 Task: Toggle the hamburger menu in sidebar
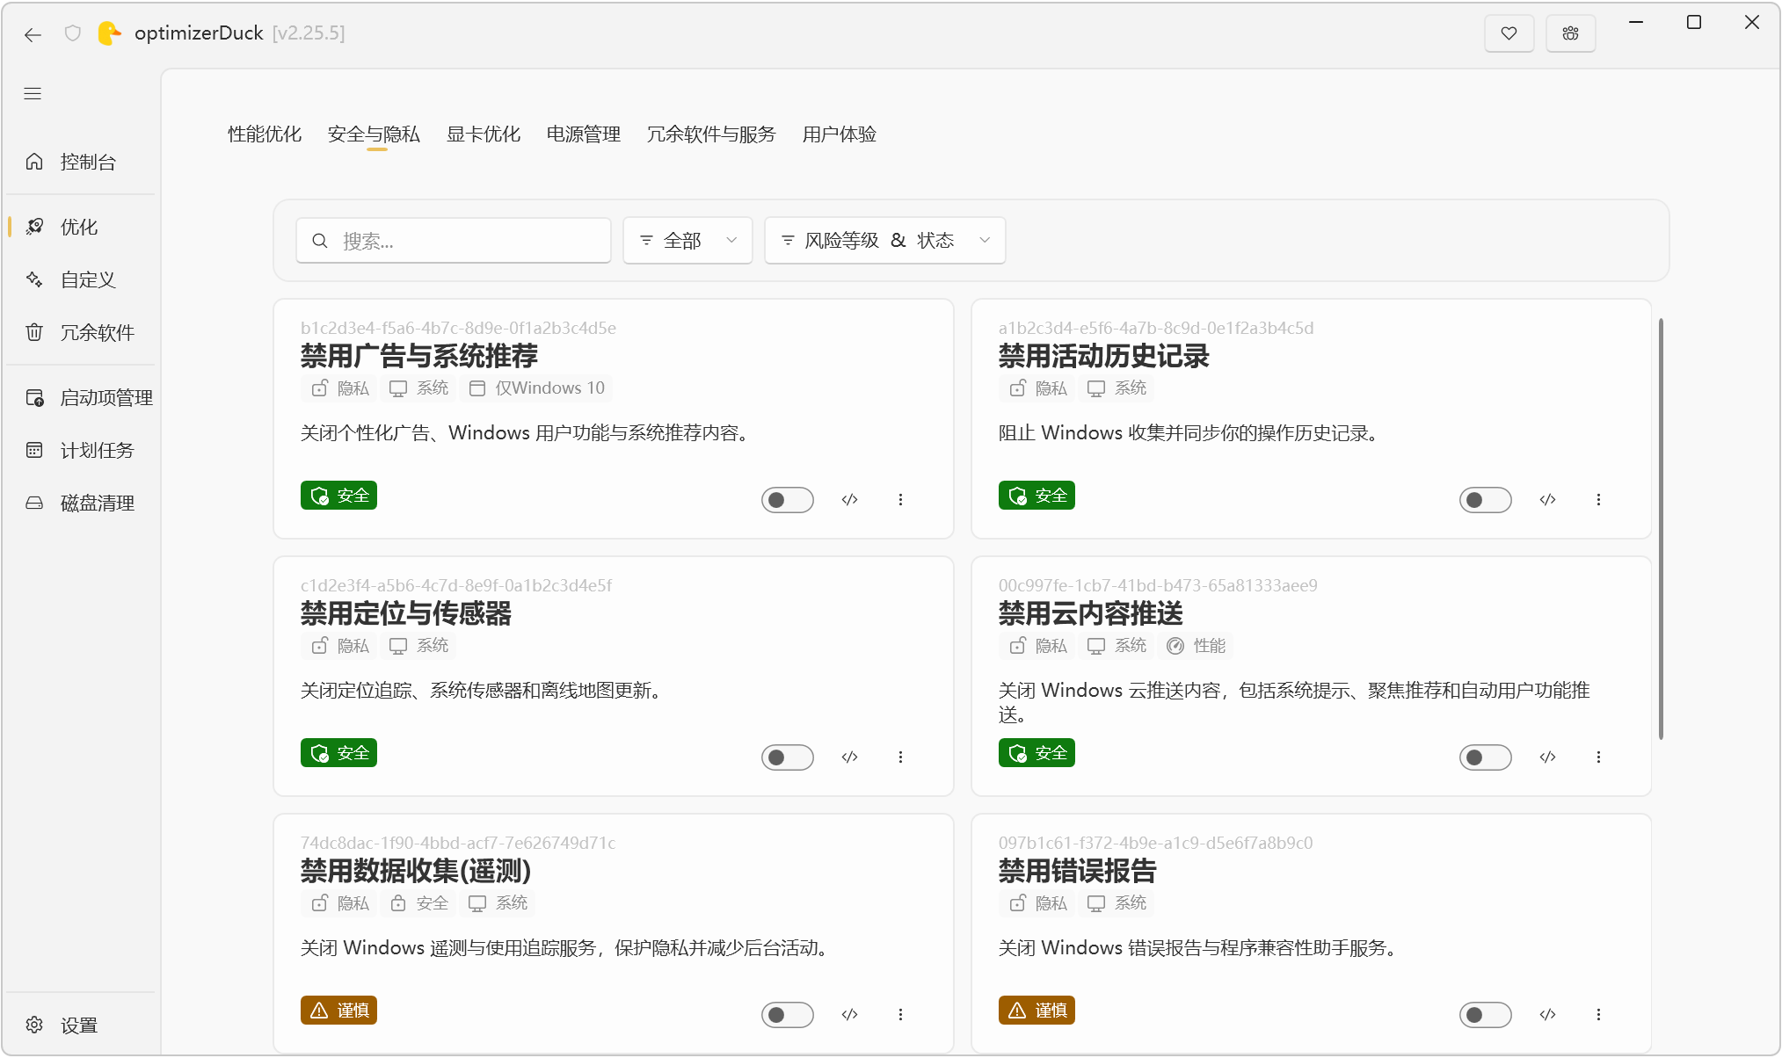pos(33,93)
